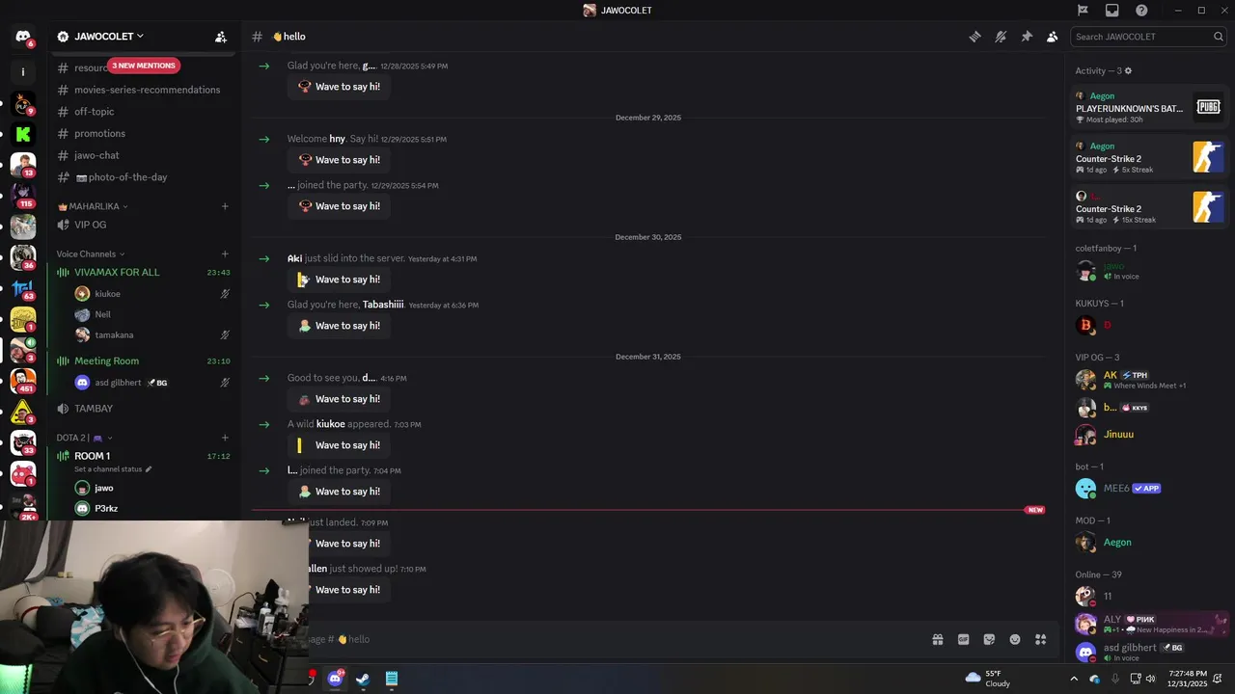This screenshot has height=694, width=1235.
Task: Open the threads icon in channel header
Action: [x=974, y=37]
